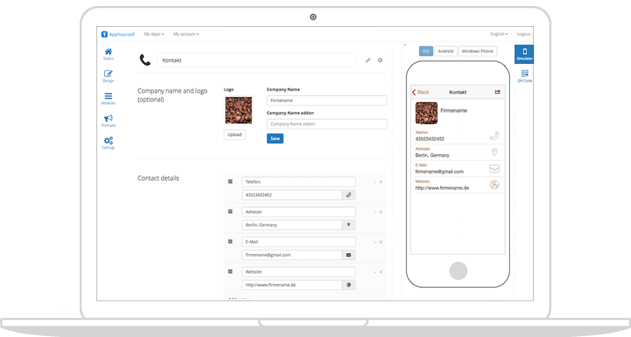The height and width of the screenshot is (337, 631).
Task: Click the Company Name input field
Action: [x=327, y=100]
